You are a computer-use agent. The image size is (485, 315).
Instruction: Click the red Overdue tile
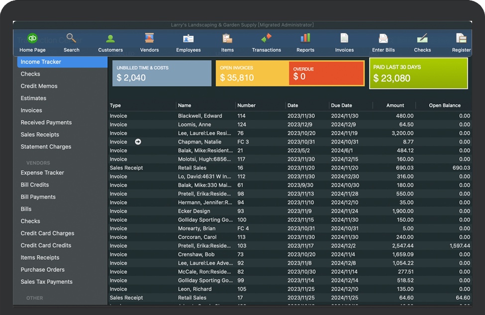[326, 74]
